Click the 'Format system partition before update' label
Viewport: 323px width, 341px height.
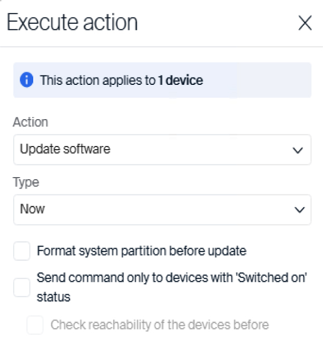pos(141,251)
